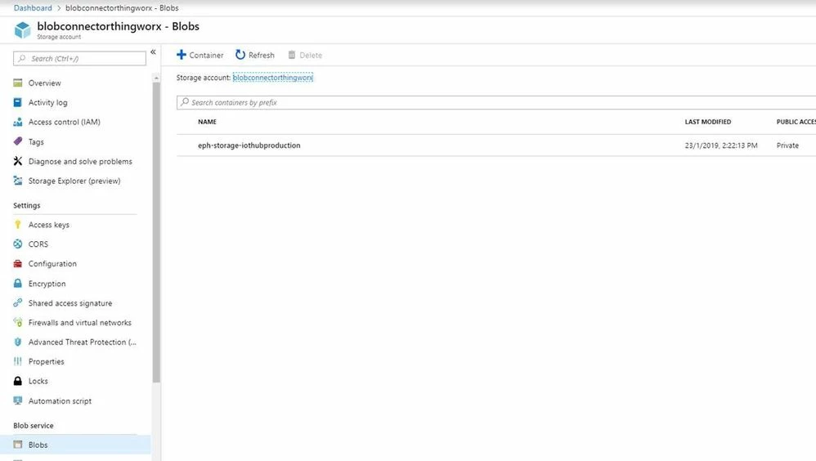The image size is (816, 461).
Task: Click the Private access level cell
Action: click(787, 145)
